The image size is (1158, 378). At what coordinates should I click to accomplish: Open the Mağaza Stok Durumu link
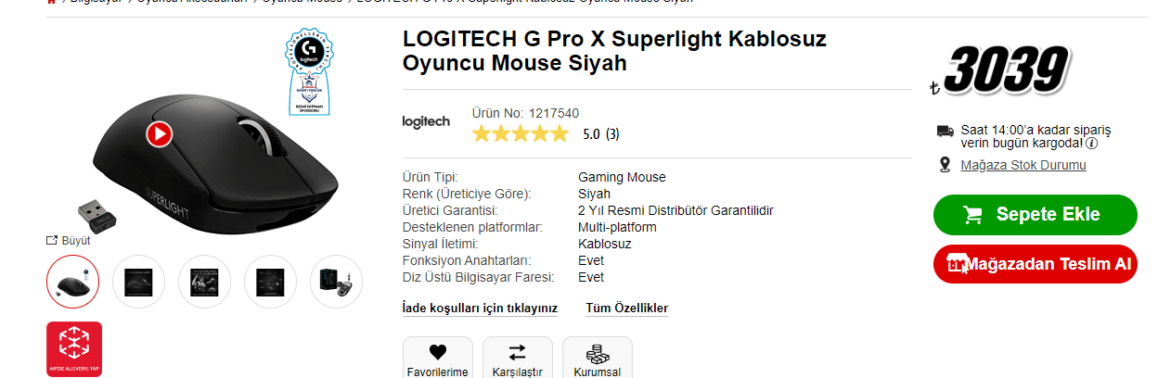[x=1023, y=165]
